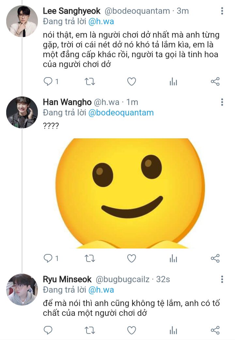235x340 pixels.
Task: Open more options on Lee Sanghyeok's tweet
Action: 222,11
